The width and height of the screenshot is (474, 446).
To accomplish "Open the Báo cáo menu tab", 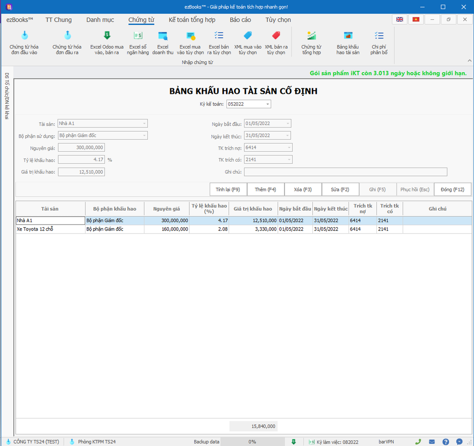I will [240, 20].
